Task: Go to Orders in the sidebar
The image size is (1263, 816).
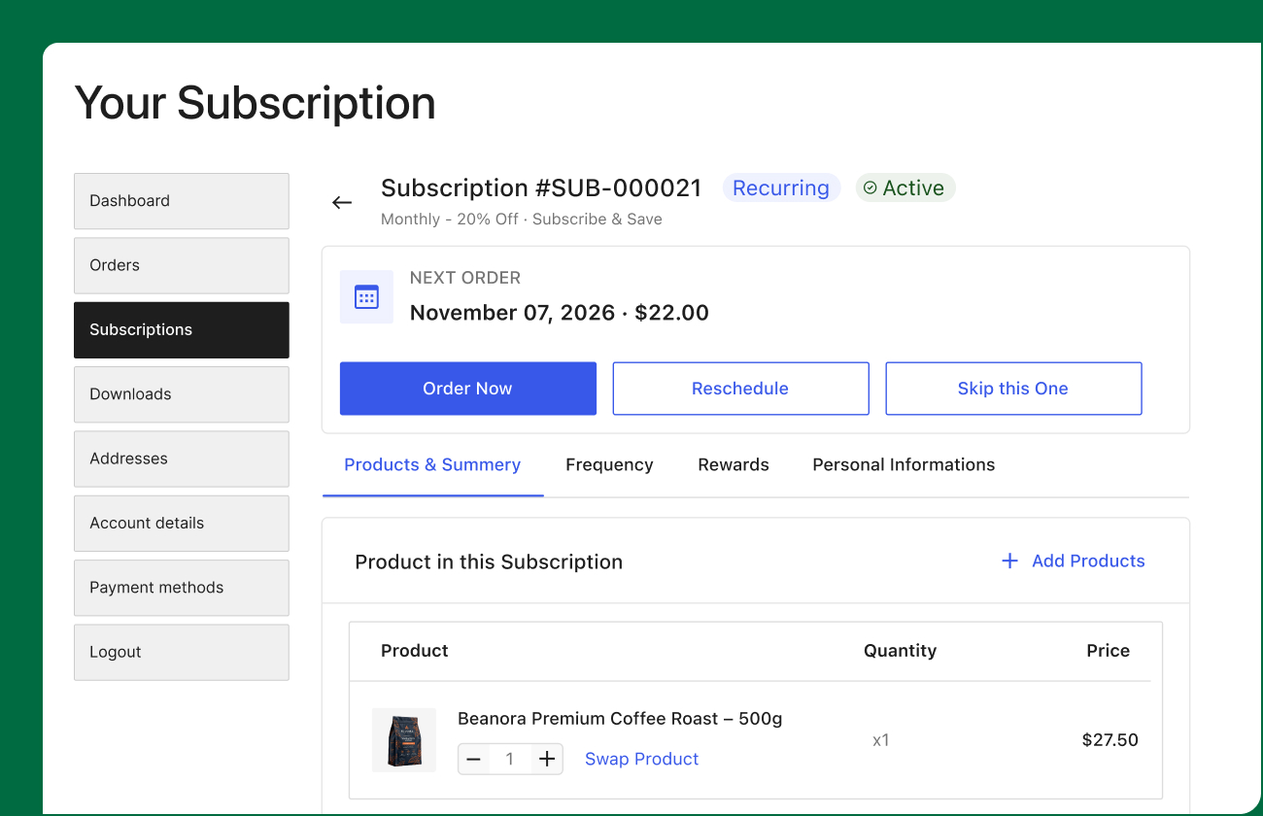Action: click(182, 265)
